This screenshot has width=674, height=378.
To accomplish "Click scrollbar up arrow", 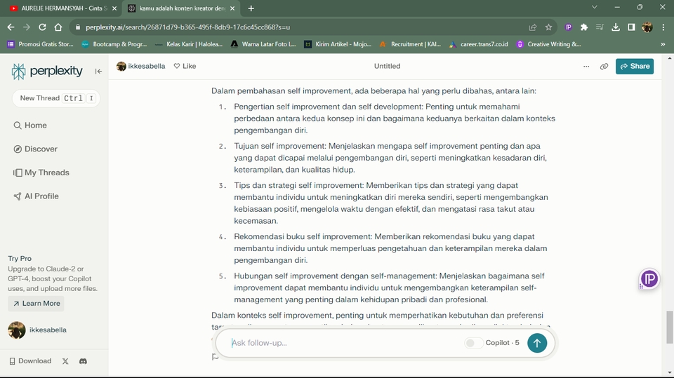I will (x=670, y=57).
